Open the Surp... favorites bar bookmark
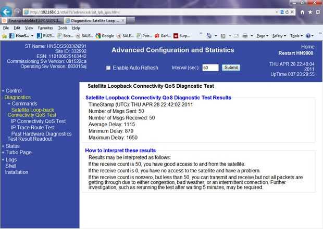Screen dimensions: 323x229 [x=182, y=36]
